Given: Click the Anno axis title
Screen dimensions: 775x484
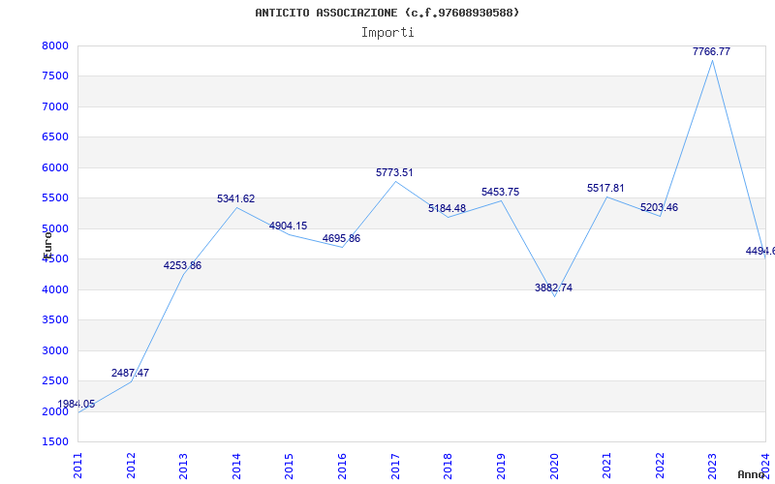Looking at the screenshot, I should pyautogui.click(x=751, y=474).
